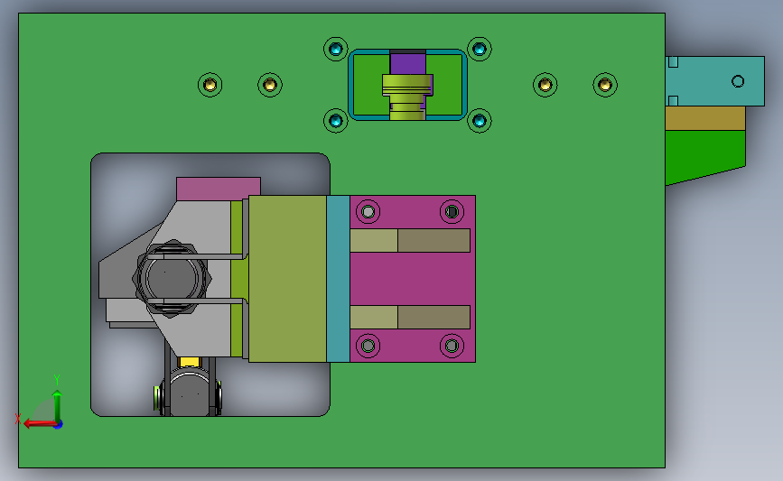Viewport: 783px width, 481px height.
Task: Select the magenta slide block center face
Action: tap(412, 279)
